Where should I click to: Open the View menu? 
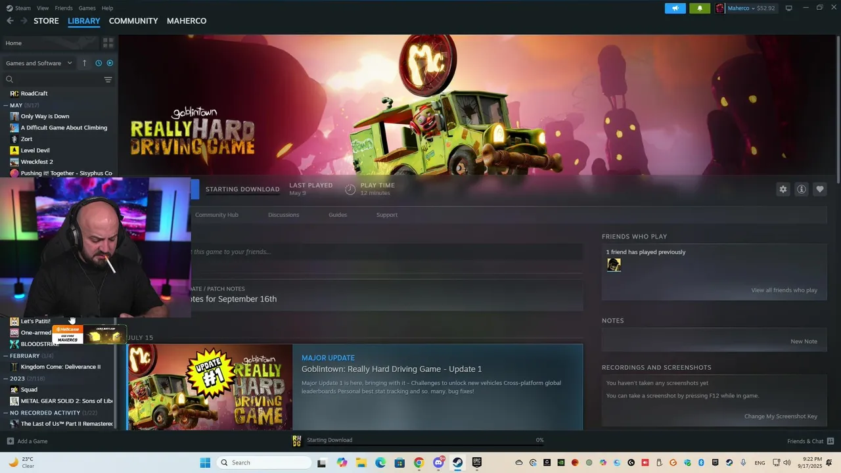[x=43, y=8]
